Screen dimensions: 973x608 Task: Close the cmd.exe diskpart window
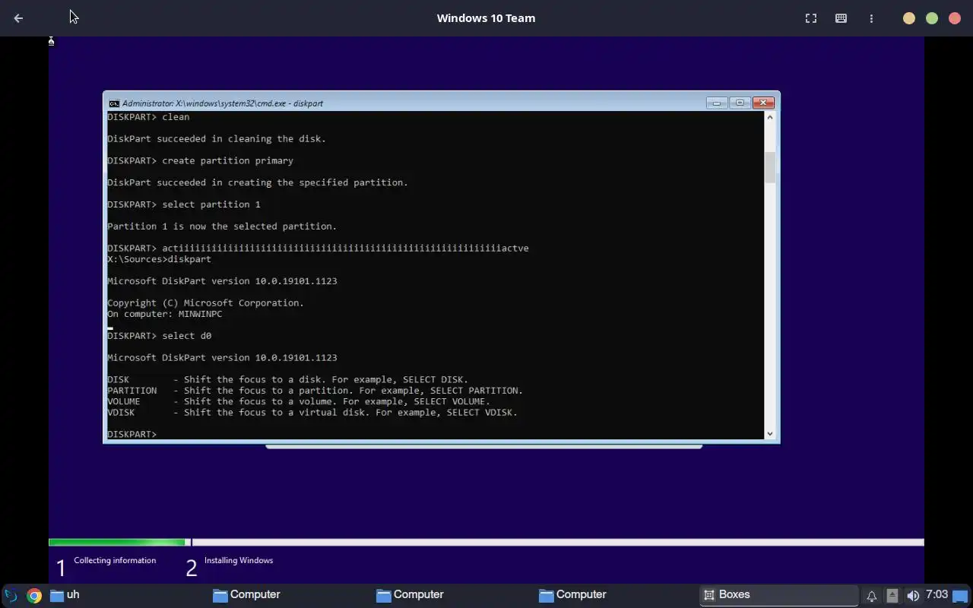pyautogui.click(x=763, y=103)
